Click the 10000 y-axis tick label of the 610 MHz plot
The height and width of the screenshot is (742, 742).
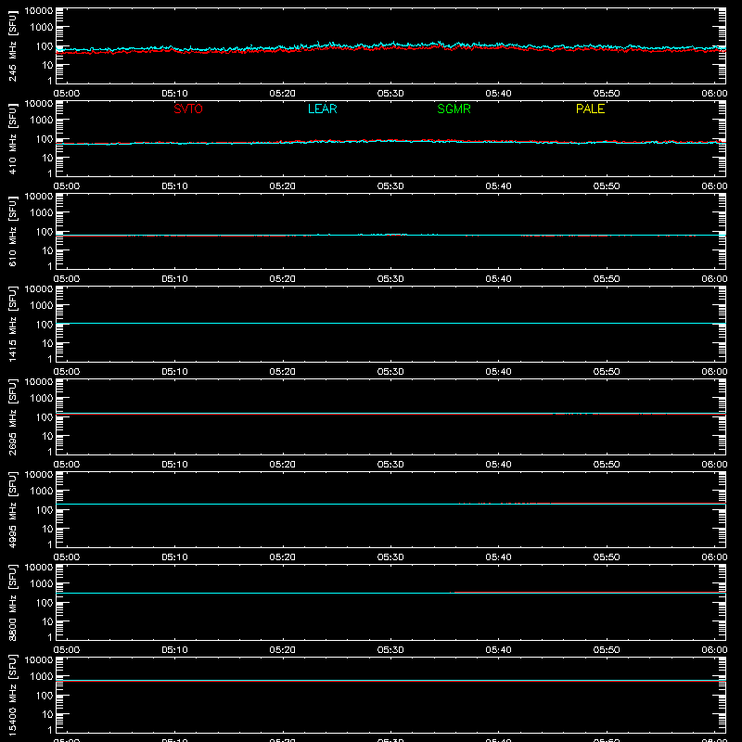click(x=39, y=197)
